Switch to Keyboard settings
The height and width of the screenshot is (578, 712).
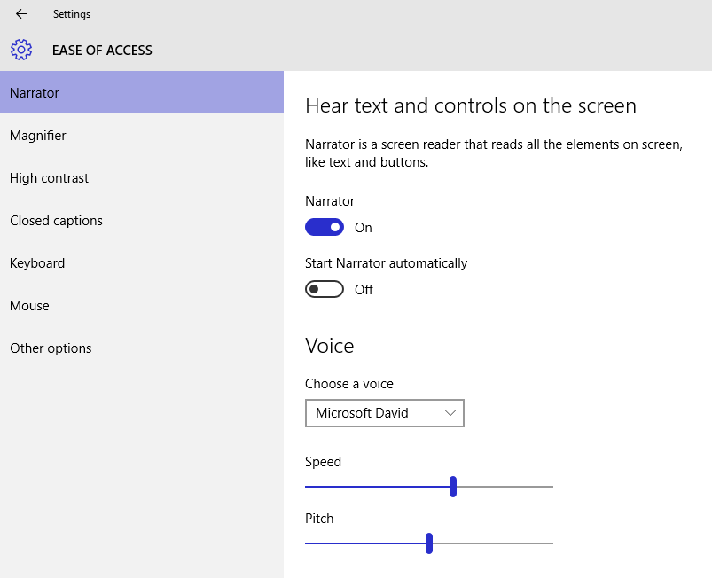point(37,263)
